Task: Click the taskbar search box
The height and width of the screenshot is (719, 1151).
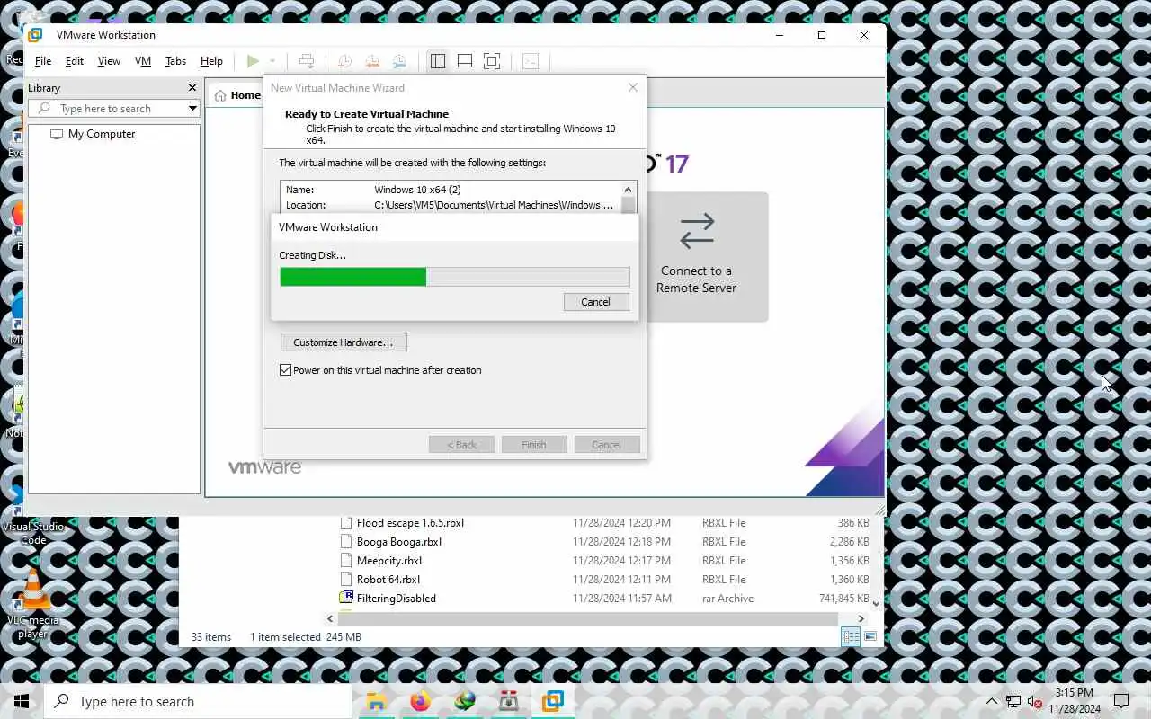Action: [x=198, y=701]
